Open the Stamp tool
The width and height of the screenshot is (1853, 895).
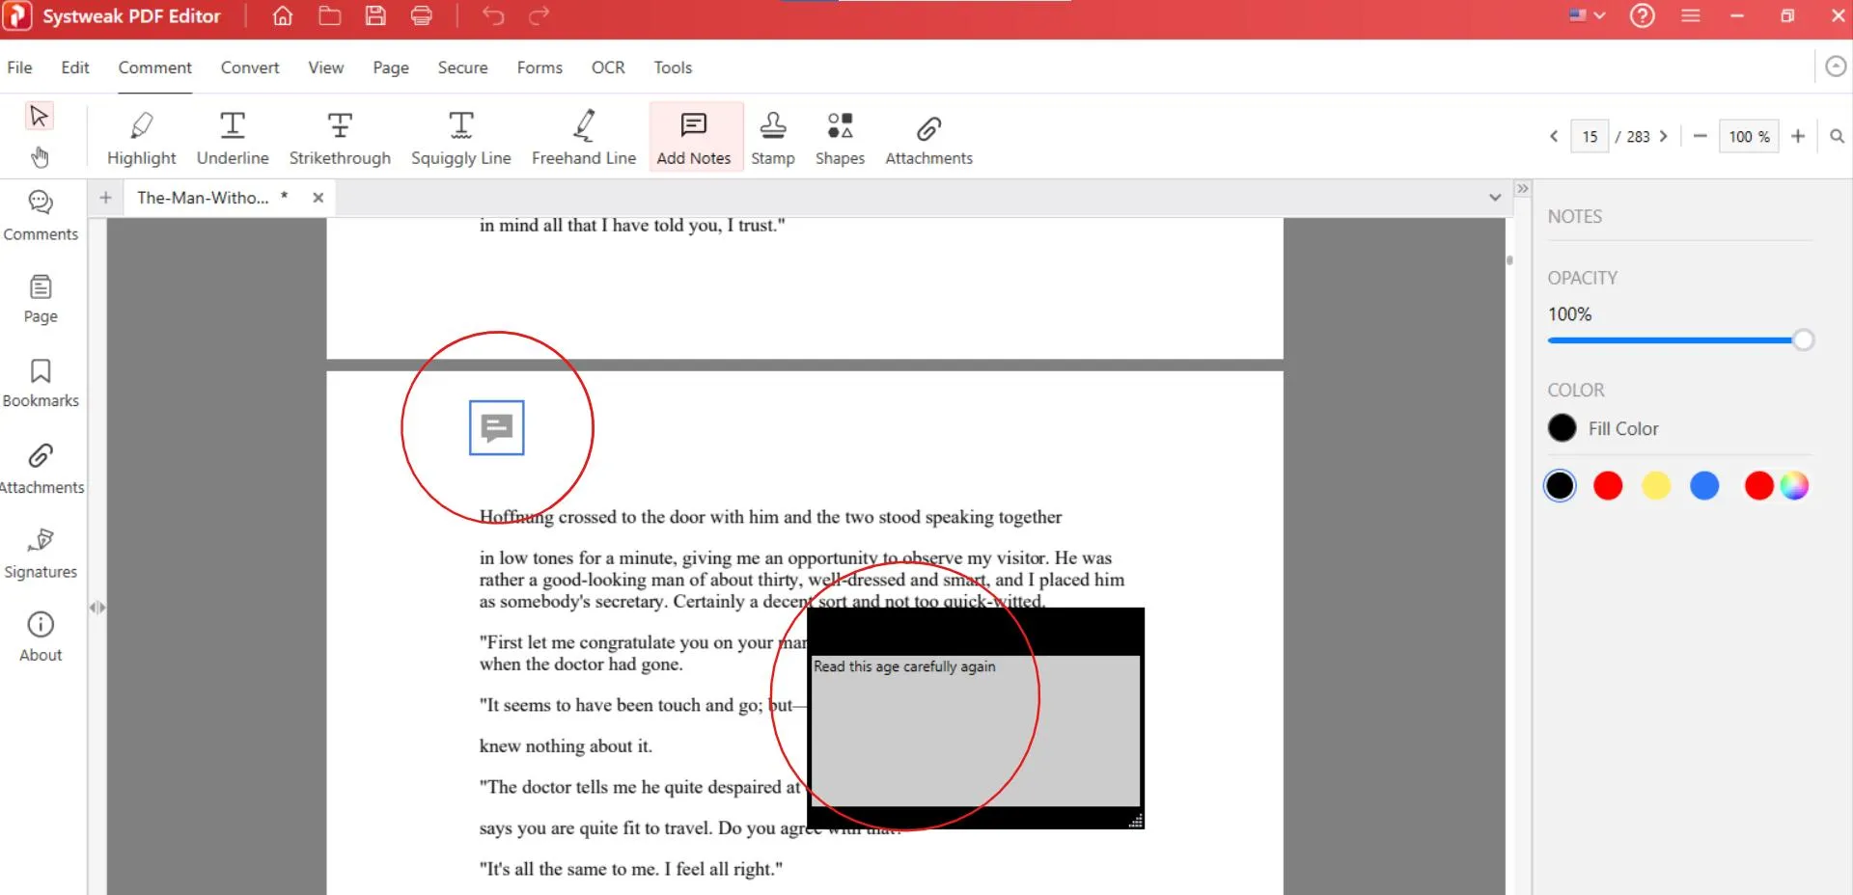point(772,135)
